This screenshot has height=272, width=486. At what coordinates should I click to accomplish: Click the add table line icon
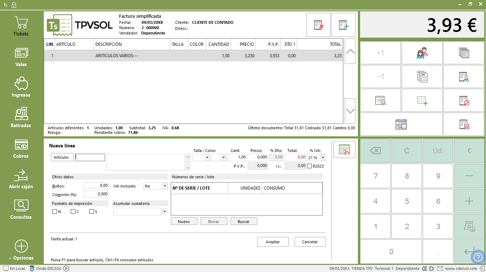422,100
